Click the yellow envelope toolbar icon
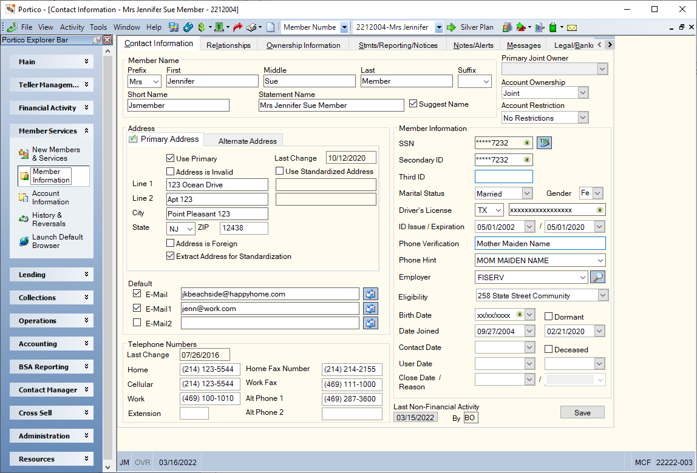Image resolution: width=697 pixels, height=473 pixels. click(x=572, y=27)
